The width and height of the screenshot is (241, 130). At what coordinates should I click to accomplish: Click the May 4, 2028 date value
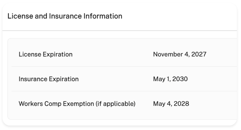click(171, 104)
